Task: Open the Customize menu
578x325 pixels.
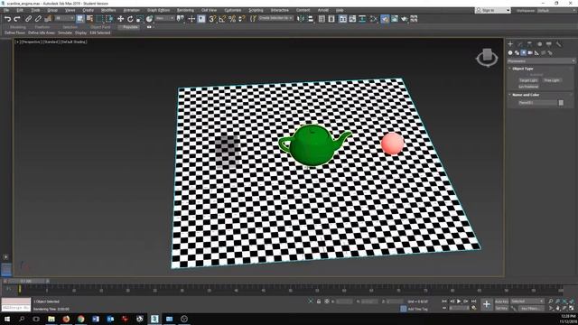Action: coord(233,10)
